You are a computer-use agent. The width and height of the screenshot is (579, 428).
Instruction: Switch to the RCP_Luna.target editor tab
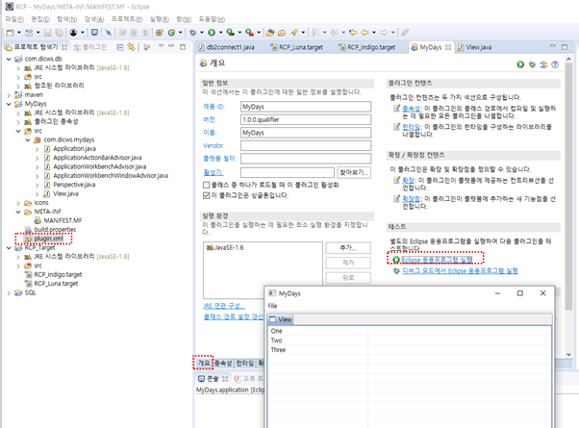(x=296, y=47)
